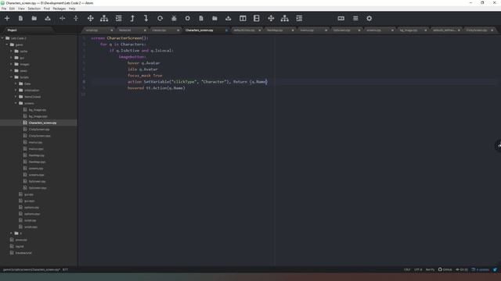The height and width of the screenshot is (281, 501).
Task: Click the file icon of traceback.txt
Action: pos(12,253)
